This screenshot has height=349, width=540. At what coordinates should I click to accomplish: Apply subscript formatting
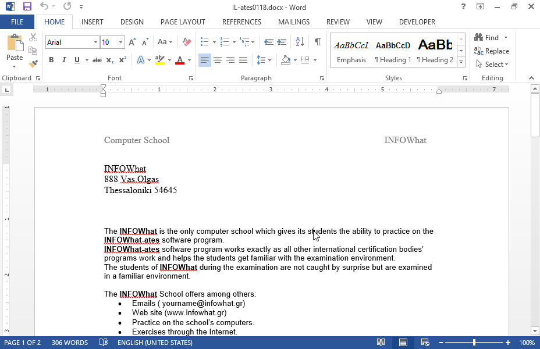coord(110,60)
